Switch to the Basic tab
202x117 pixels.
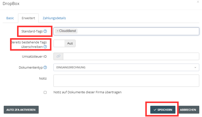10,18
